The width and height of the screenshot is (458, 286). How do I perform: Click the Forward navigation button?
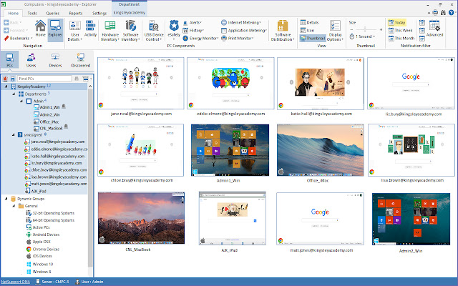coord(16,30)
